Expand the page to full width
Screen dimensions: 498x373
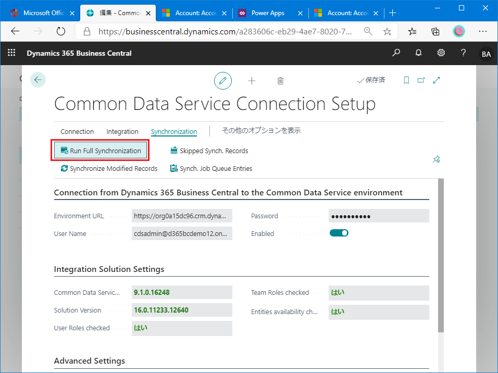tap(437, 80)
